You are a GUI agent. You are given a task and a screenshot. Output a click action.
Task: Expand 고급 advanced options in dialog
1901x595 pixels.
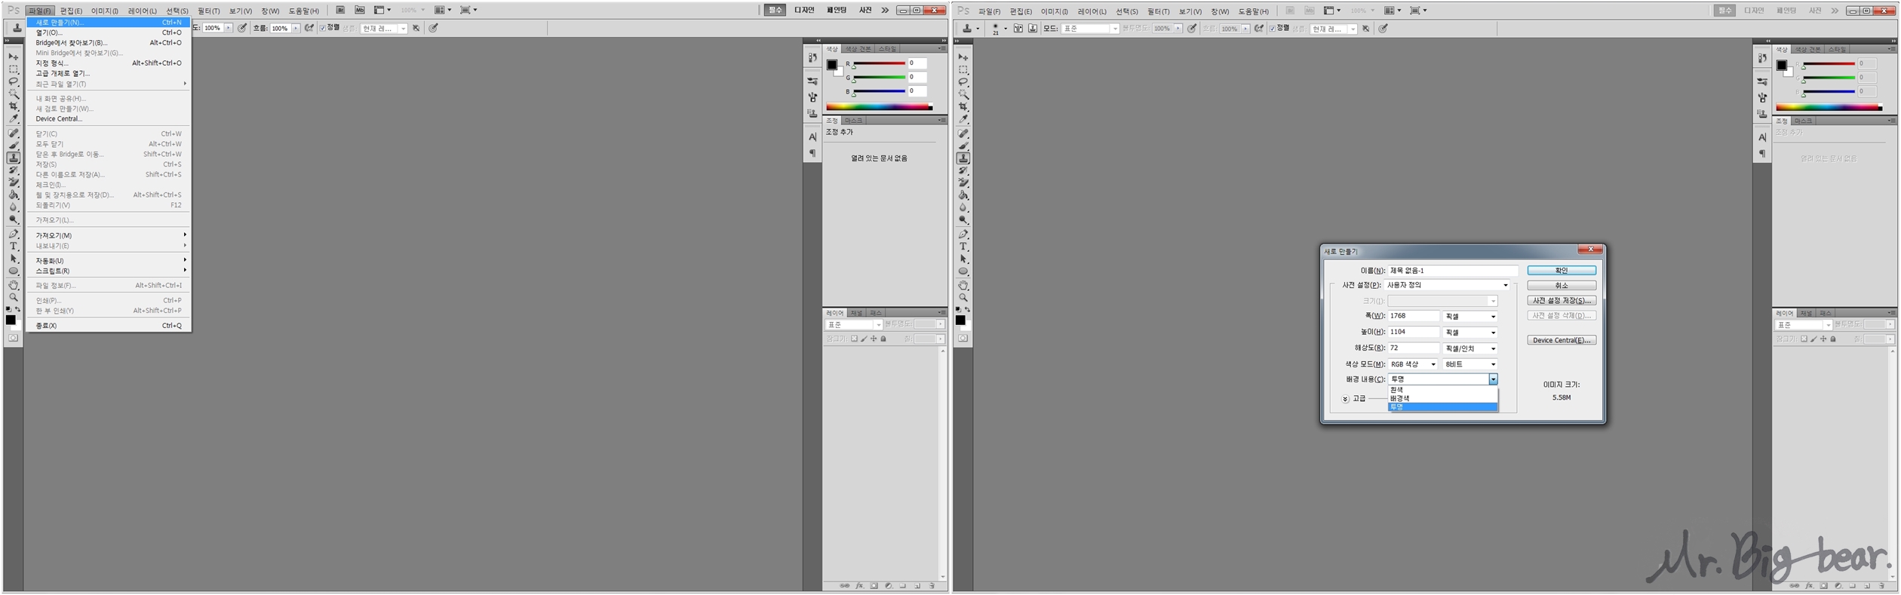[x=1345, y=399]
